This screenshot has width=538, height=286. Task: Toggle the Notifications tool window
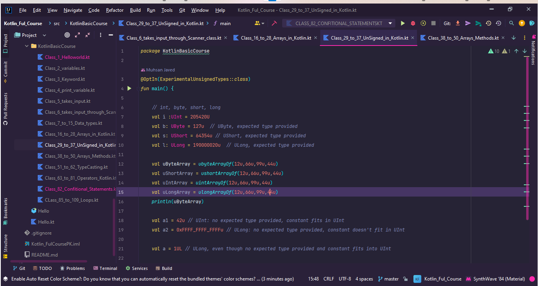(x=533, y=50)
